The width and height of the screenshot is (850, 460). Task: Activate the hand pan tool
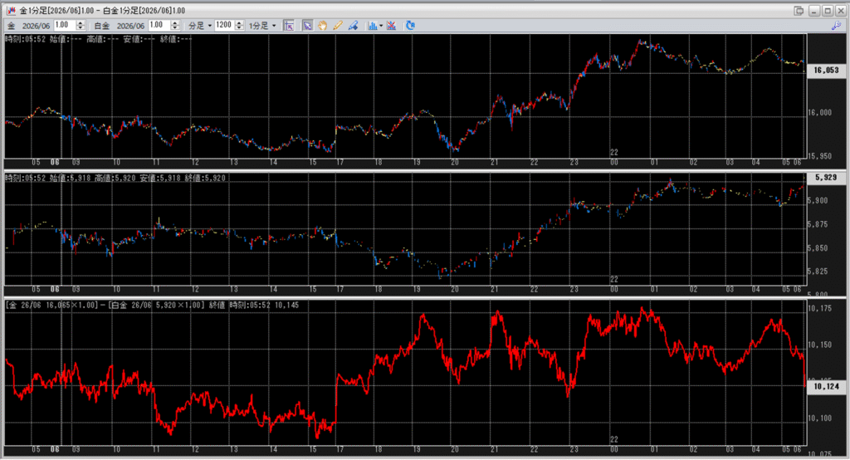pyautogui.click(x=322, y=26)
